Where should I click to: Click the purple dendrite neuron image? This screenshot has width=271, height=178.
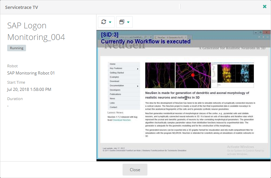(160, 75)
